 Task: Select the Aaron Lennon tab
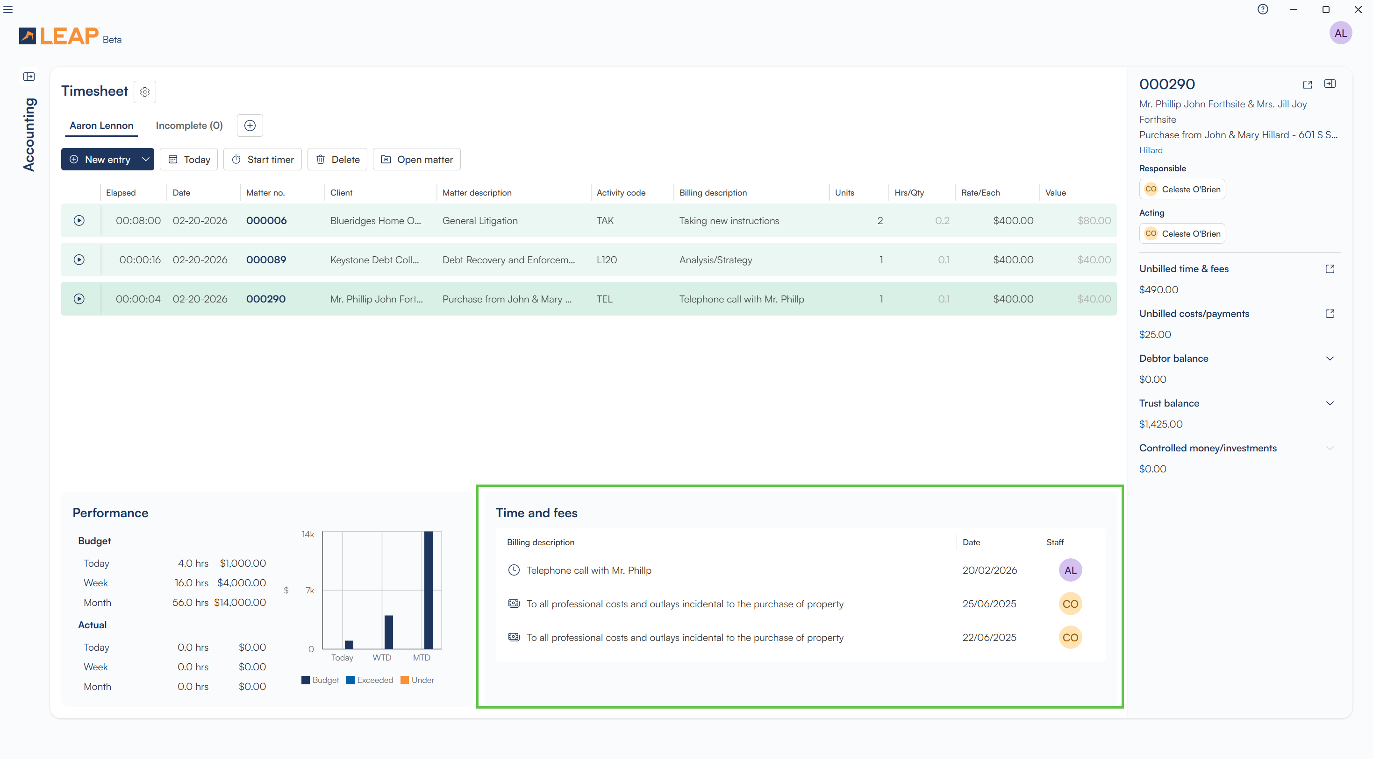(x=101, y=126)
